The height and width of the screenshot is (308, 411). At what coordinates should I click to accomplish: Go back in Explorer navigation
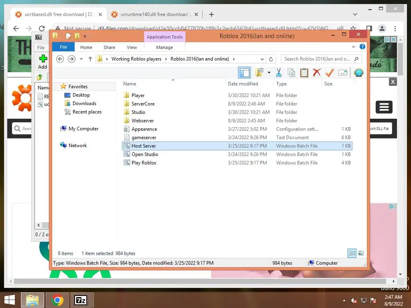(60, 59)
